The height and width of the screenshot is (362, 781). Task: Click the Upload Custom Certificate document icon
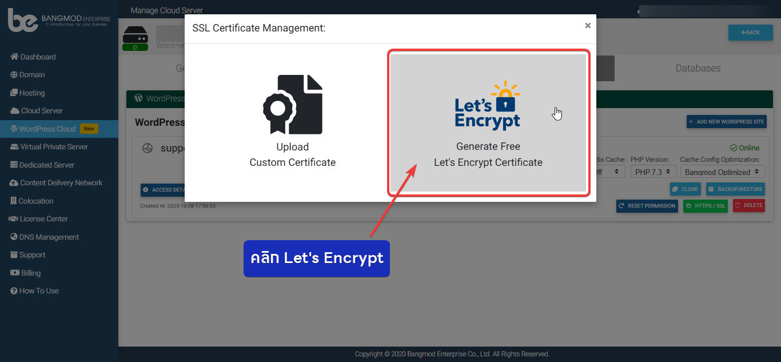(x=293, y=105)
